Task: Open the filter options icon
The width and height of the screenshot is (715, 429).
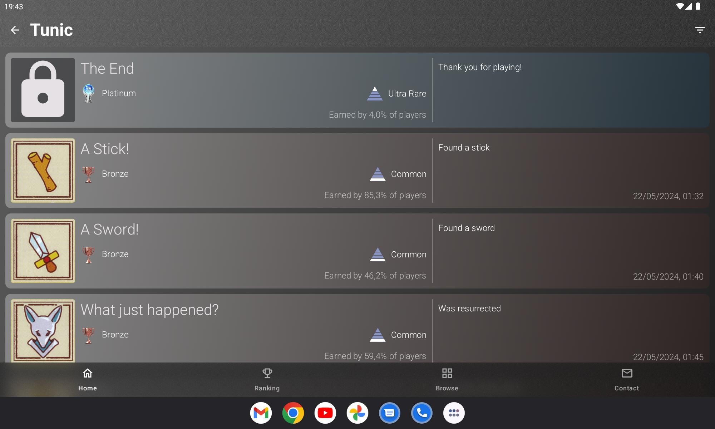Action: (700, 30)
